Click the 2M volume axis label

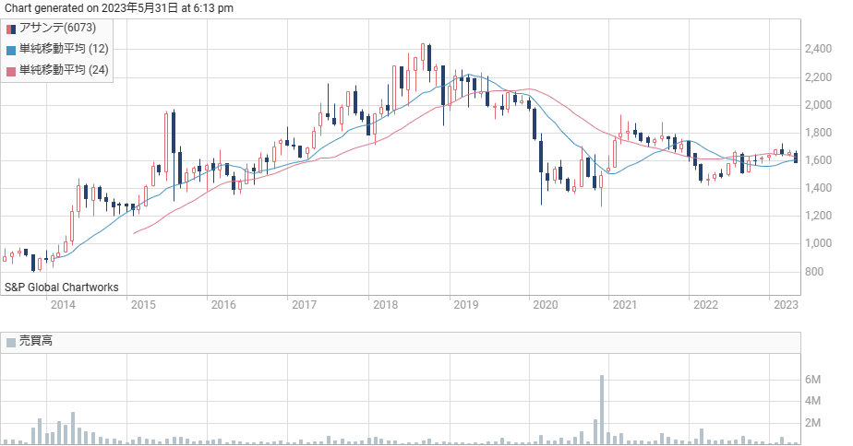pyautogui.click(x=812, y=423)
